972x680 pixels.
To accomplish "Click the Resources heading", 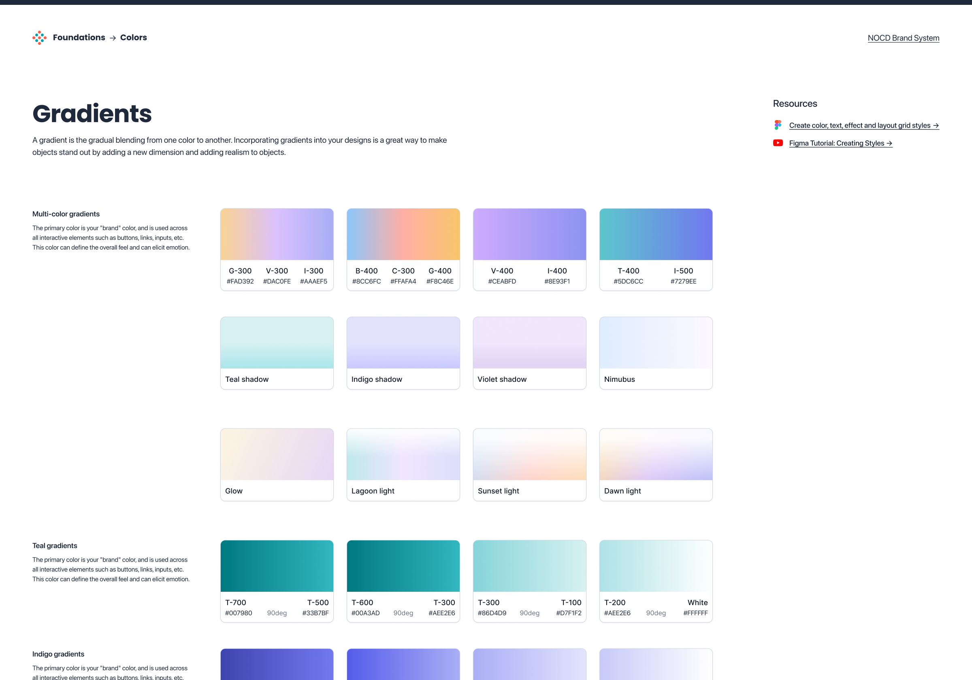I will click(795, 104).
